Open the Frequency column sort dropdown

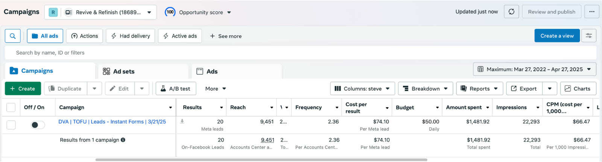[337, 108]
